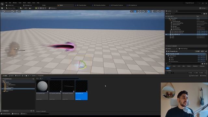The image size is (208, 117).
Task: Click the Unreal Engine logo icon
Action: [2, 4]
